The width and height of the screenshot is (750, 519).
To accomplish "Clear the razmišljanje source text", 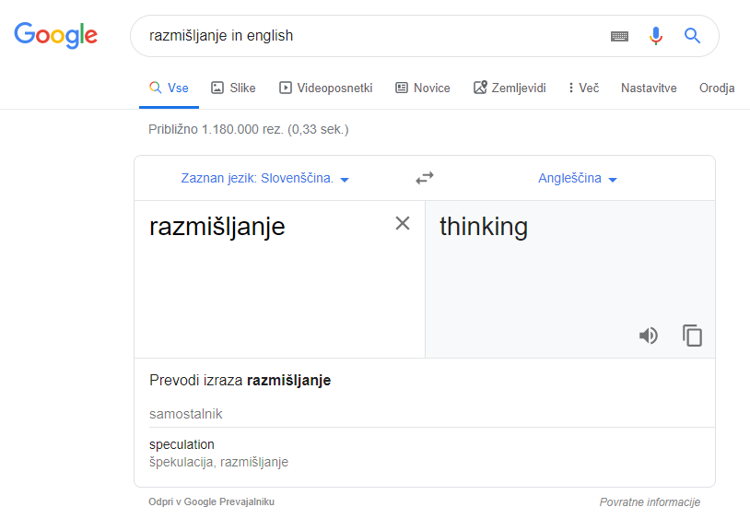I will (403, 223).
